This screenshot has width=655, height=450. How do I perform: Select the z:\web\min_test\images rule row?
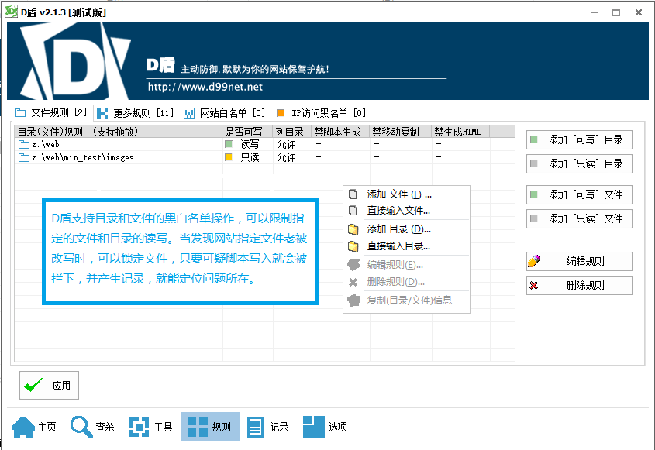[x=264, y=157]
